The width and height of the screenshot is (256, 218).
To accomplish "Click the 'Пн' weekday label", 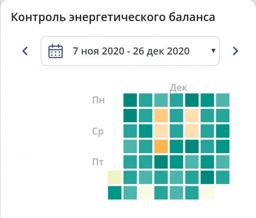I will pos(99,100).
